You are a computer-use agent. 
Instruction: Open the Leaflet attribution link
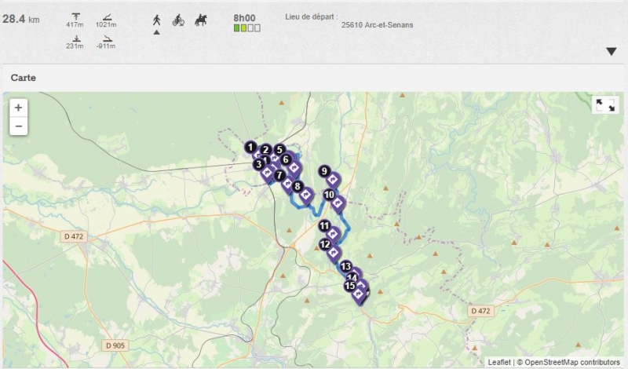click(498, 362)
